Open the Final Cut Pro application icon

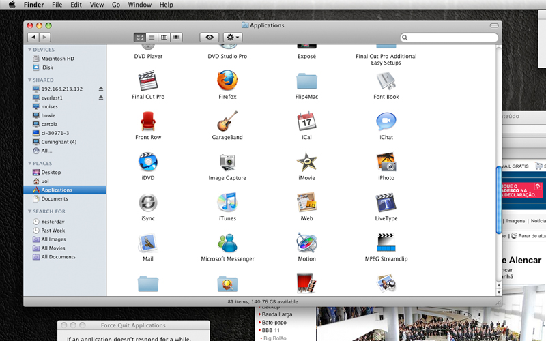[x=148, y=80]
